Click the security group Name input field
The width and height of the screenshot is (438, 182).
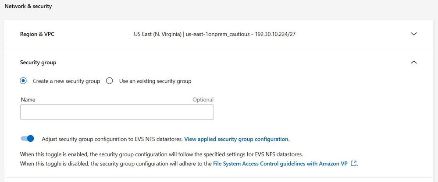(x=117, y=112)
